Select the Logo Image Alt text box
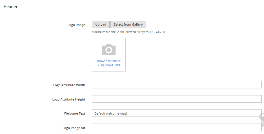This screenshot has height=134, width=264. click(177, 128)
